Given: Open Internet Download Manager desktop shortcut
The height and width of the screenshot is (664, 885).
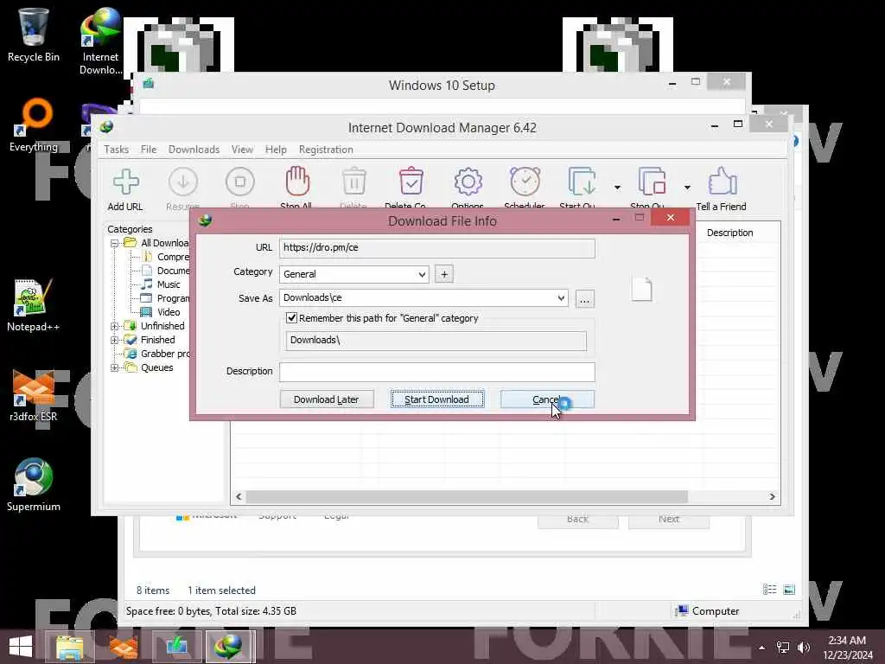Looking at the screenshot, I should coord(100,41).
